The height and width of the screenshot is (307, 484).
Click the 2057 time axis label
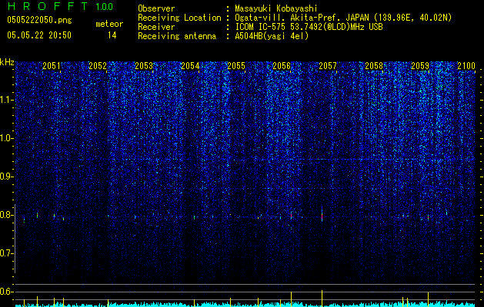(328, 66)
